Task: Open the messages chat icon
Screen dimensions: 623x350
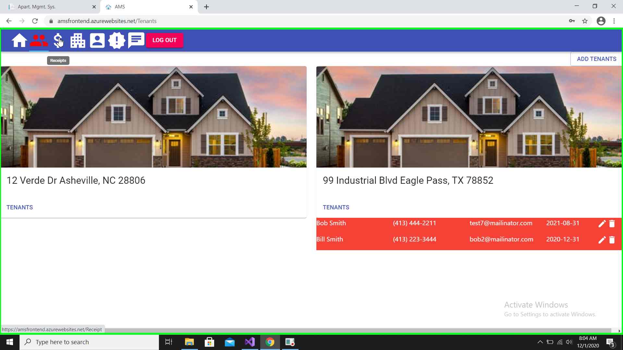Action: pyautogui.click(x=136, y=40)
